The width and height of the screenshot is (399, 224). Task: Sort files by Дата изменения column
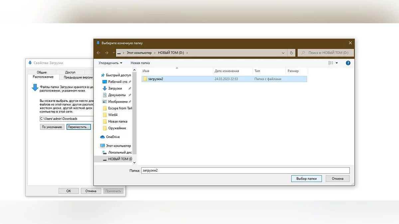point(227,71)
